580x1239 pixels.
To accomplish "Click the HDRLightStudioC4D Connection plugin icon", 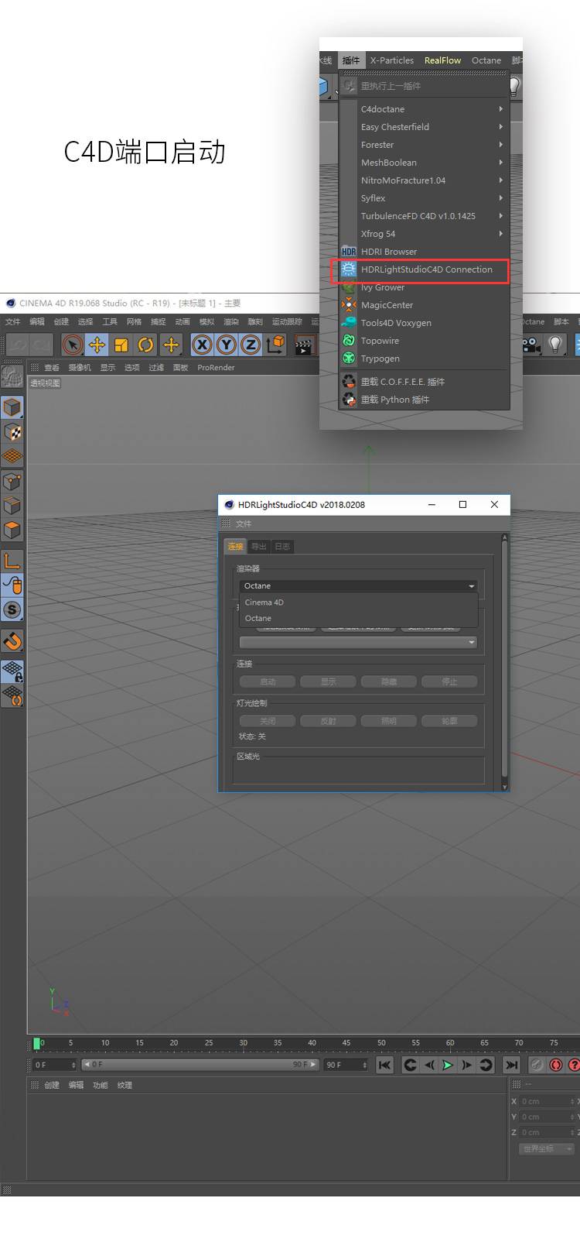I will [x=349, y=269].
